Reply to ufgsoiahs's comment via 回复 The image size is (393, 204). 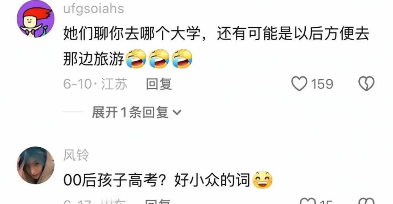(159, 84)
